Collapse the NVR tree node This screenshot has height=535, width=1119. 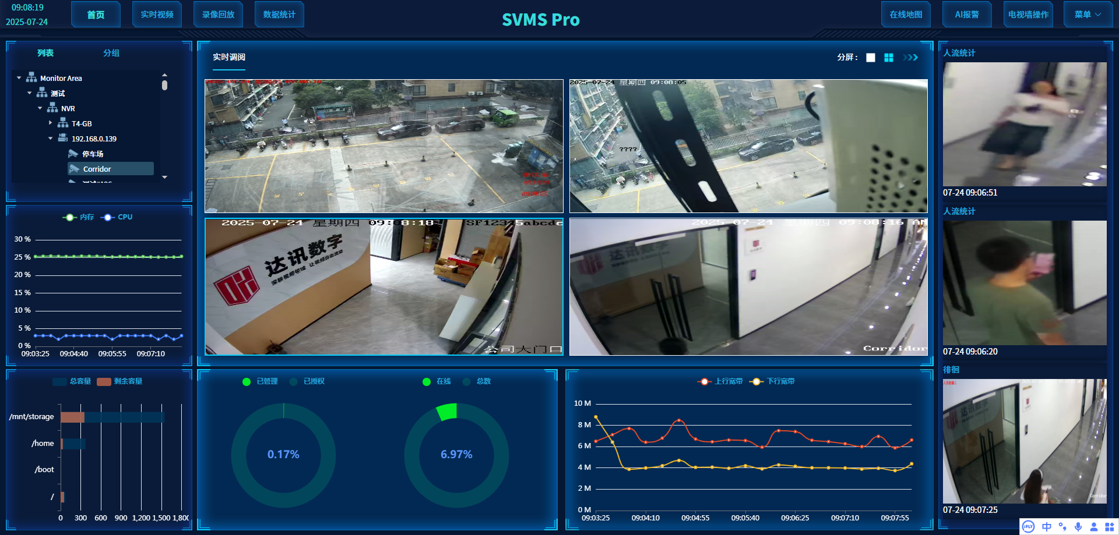tap(40, 108)
